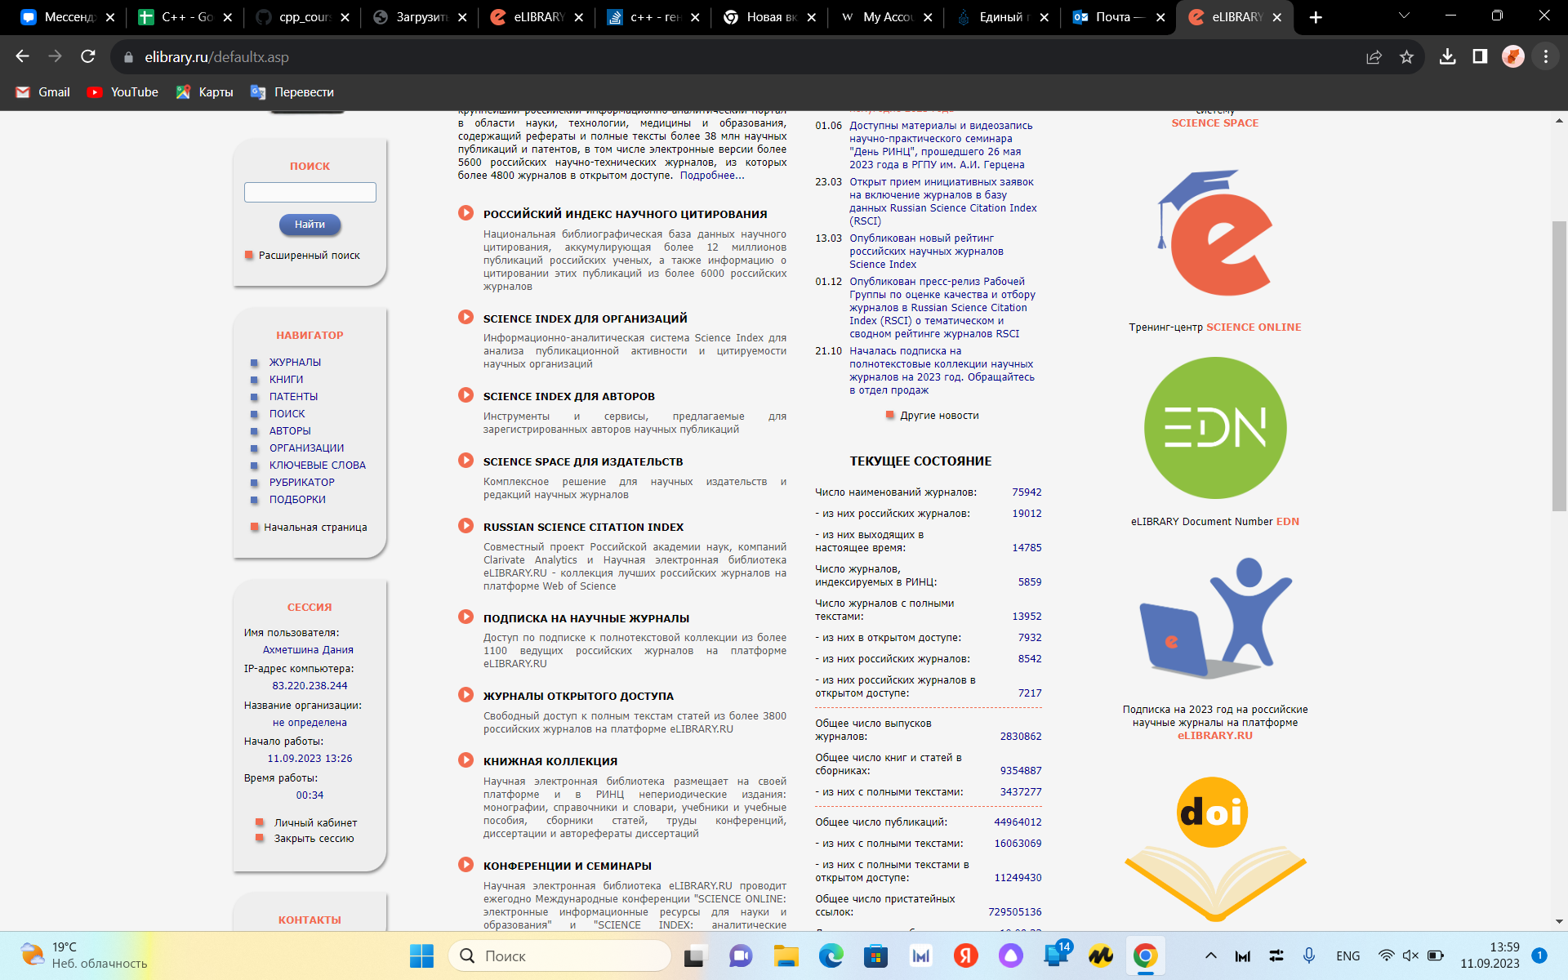
Task: Open ПАТЕНТЫ in the navigator
Action: (x=293, y=397)
